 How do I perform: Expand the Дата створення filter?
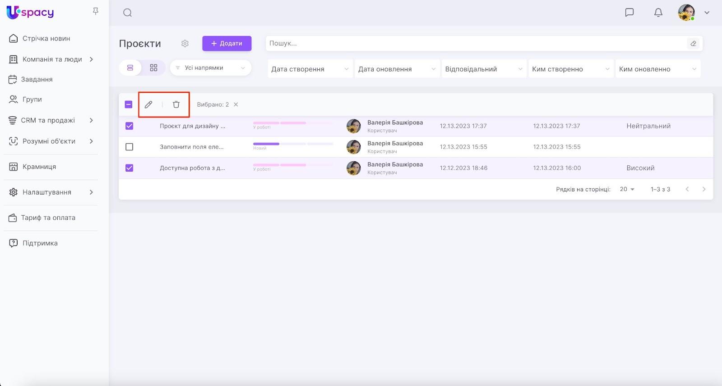point(310,69)
